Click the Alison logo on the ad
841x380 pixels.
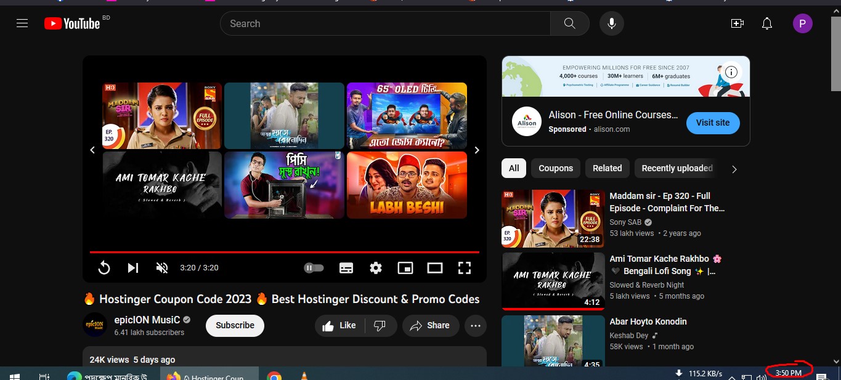[x=527, y=123]
